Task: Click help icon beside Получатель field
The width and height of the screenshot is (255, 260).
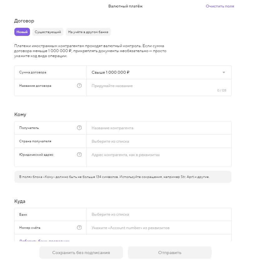Action: tap(79, 128)
